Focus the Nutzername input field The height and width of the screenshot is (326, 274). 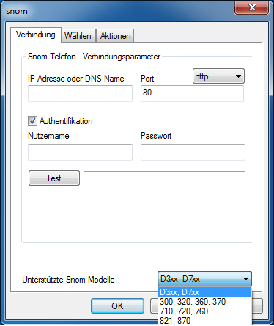click(80, 152)
